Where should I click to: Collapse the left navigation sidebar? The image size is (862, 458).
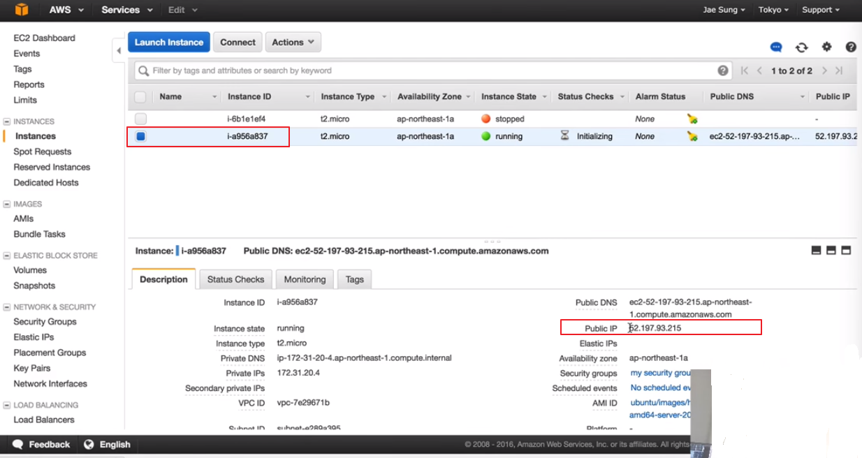(119, 50)
